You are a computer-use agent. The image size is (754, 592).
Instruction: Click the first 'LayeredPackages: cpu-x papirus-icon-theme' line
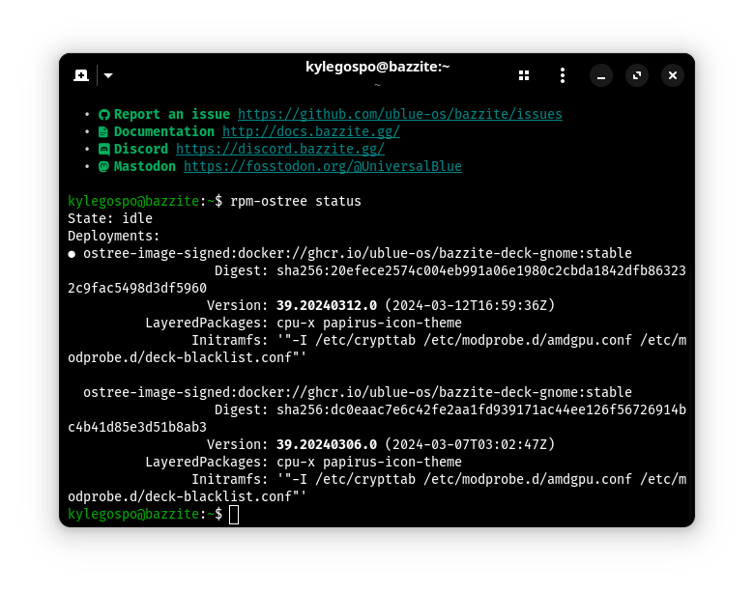coord(304,323)
